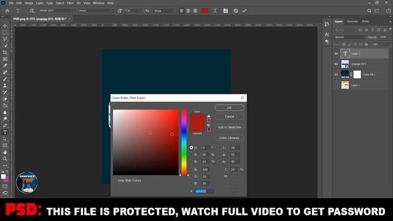Click the lock all layer icon

coord(367,44)
